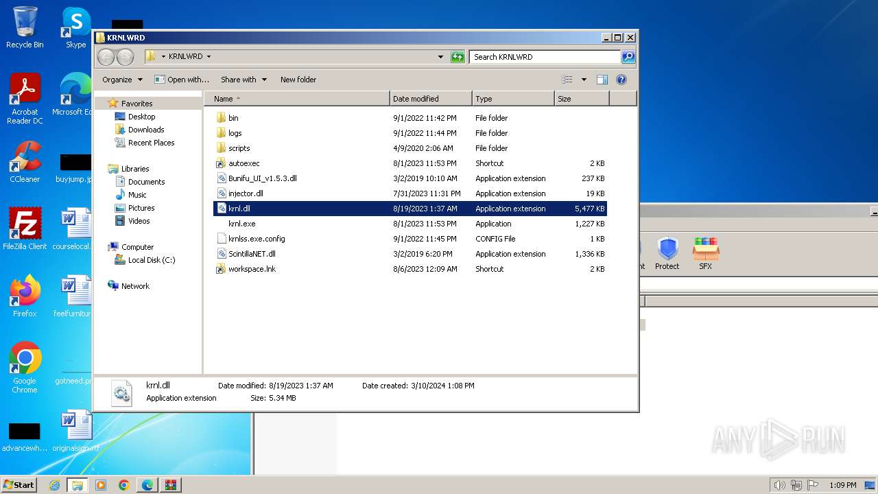
Task: Select the logs folder
Action: [x=410, y=133]
